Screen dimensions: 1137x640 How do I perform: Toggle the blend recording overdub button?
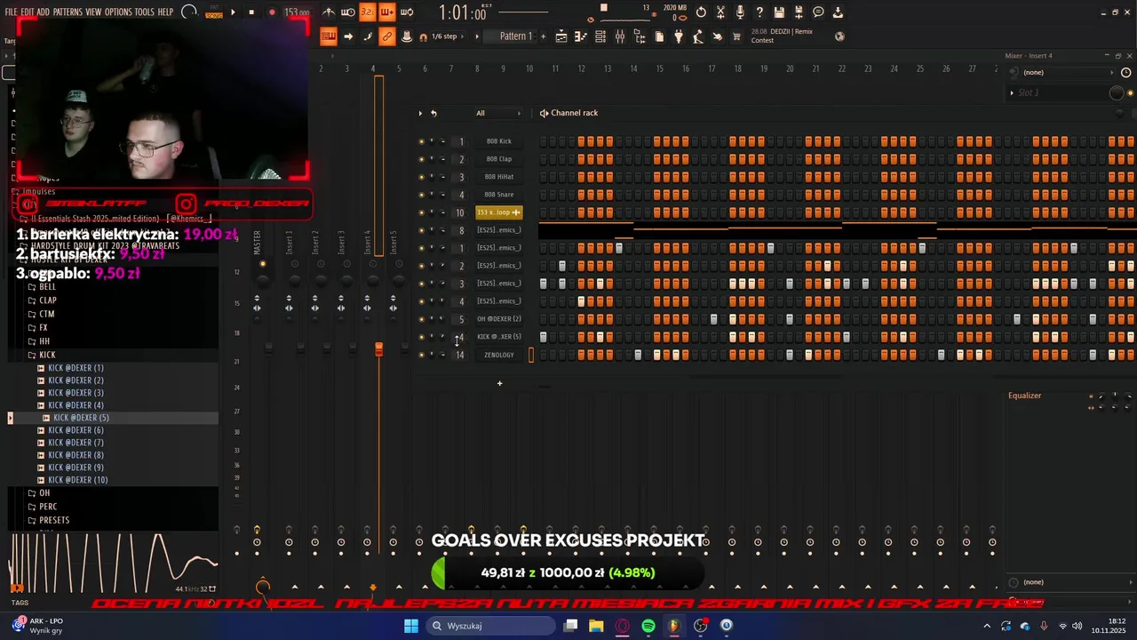tap(386, 12)
